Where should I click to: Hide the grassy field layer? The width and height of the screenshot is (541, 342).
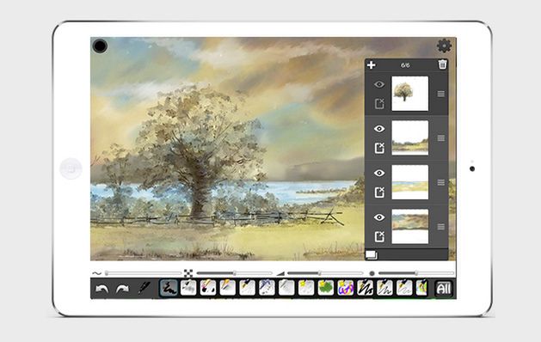pos(379,129)
